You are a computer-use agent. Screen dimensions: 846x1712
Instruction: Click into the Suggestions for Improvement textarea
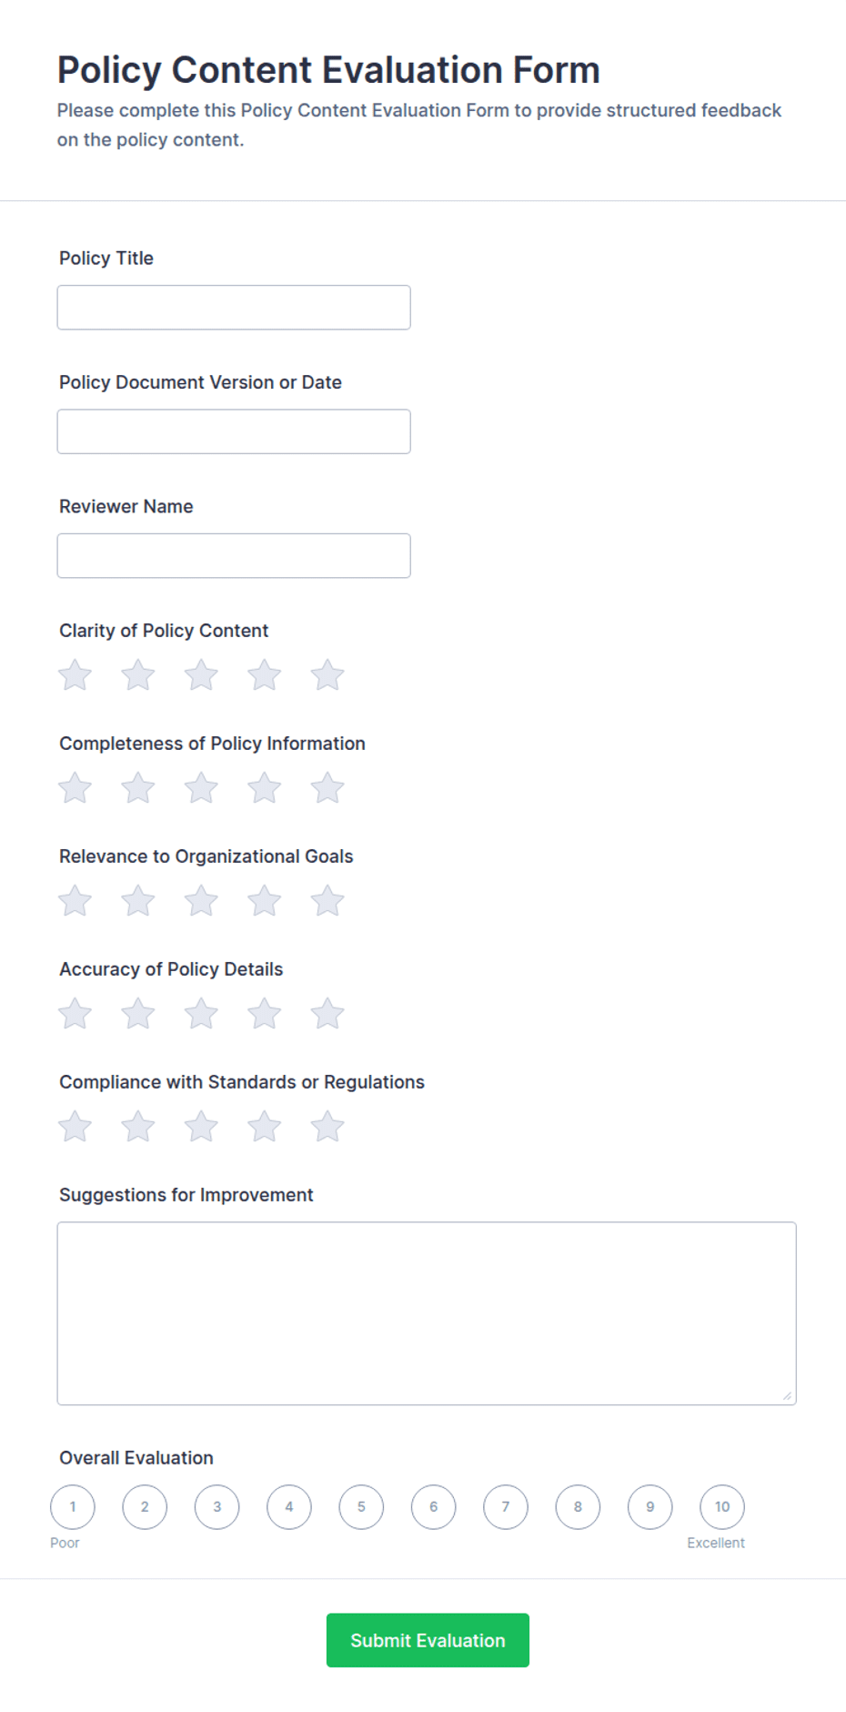point(427,1313)
